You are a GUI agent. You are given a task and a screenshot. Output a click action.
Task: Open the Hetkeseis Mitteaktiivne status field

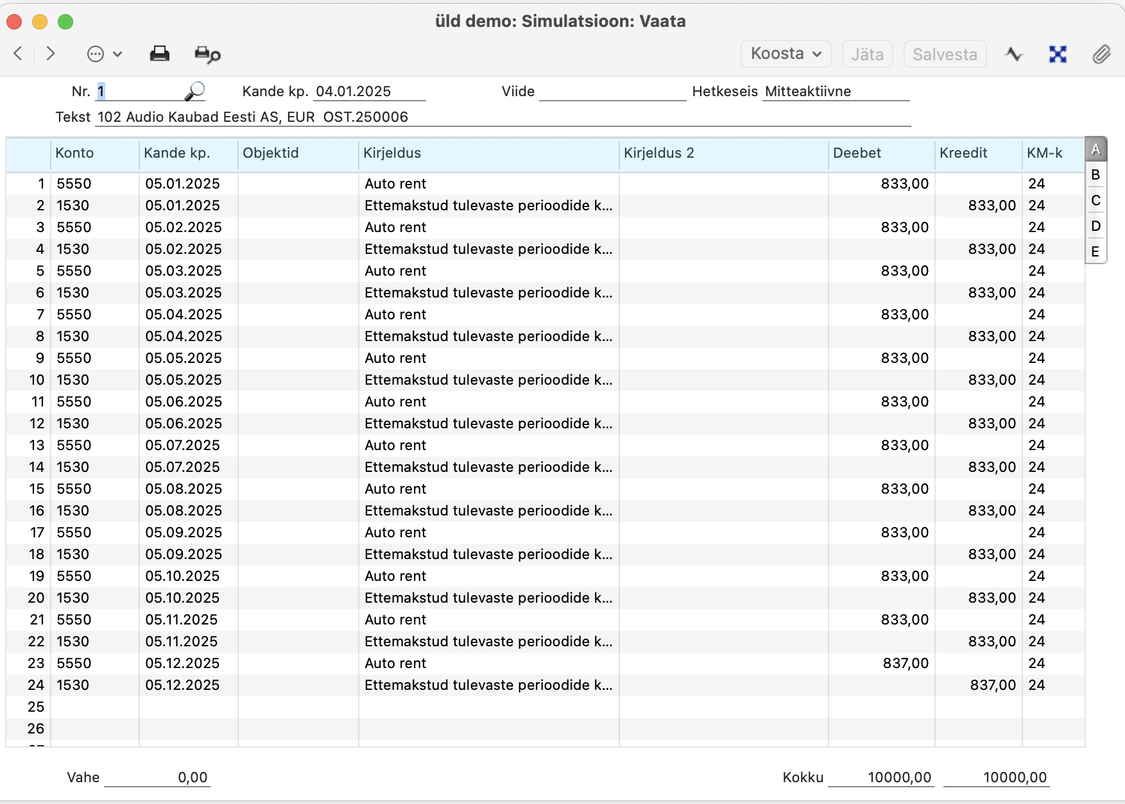coord(835,92)
